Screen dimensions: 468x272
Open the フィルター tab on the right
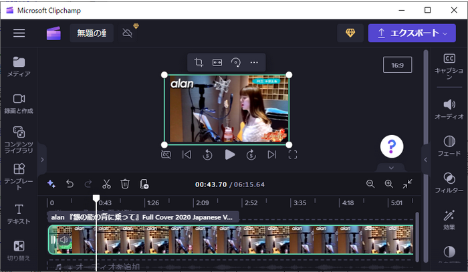click(x=449, y=182)
